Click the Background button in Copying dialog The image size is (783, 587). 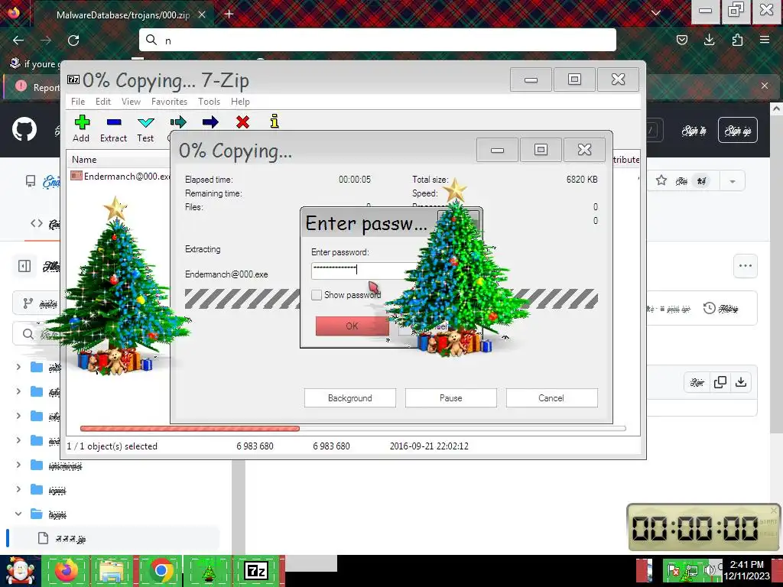(350, 397)
